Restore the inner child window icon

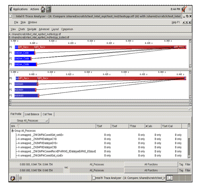(187, 22)
